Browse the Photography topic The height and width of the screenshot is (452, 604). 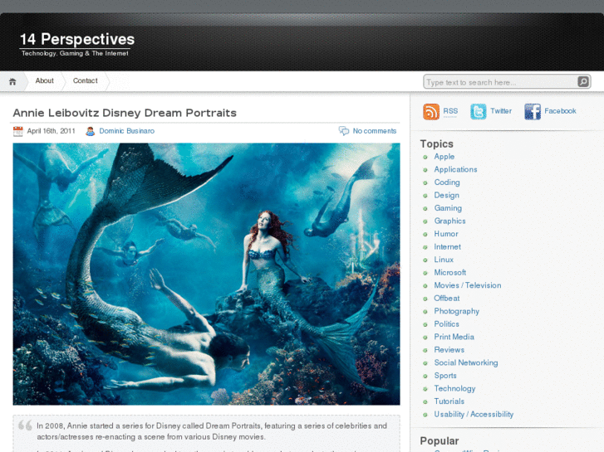click(456, 311)
